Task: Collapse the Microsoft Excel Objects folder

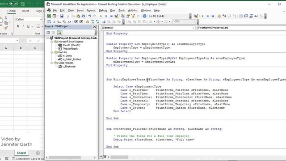Action: [x=52, y=42]
